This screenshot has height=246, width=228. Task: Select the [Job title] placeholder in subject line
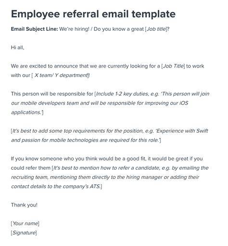[156, 29]
